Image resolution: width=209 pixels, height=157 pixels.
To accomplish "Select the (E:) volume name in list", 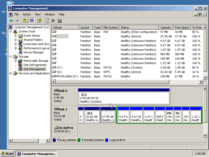I will point(60,72).
